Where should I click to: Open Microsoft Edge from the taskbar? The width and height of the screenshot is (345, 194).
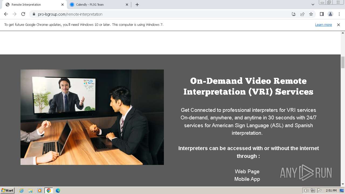point(58,190)
